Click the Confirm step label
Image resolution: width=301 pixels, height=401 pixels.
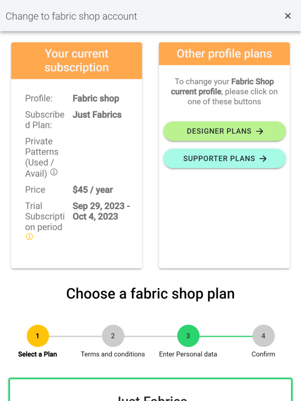263,354
